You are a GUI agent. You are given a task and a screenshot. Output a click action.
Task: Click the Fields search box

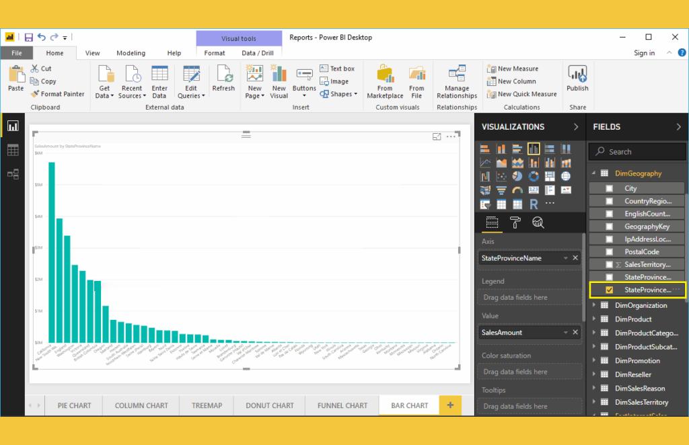click(637, 152)
